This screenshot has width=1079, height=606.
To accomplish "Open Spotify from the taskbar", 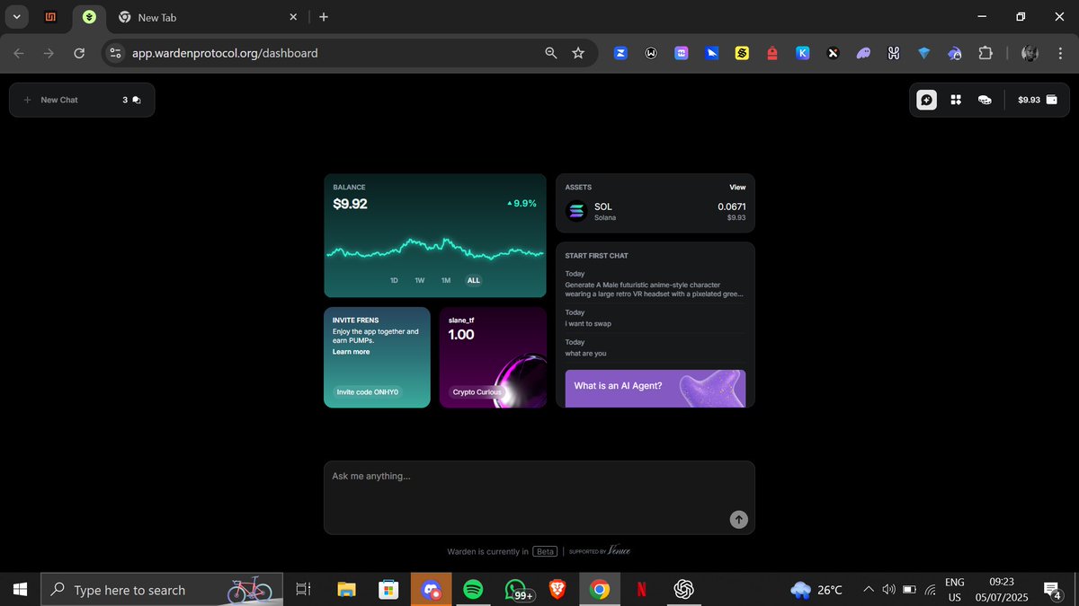I will tap(473, 590).
